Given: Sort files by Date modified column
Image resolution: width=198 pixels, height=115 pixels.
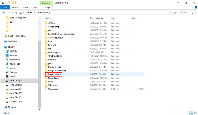Looking at the screenshot, I should coord(96,18).
